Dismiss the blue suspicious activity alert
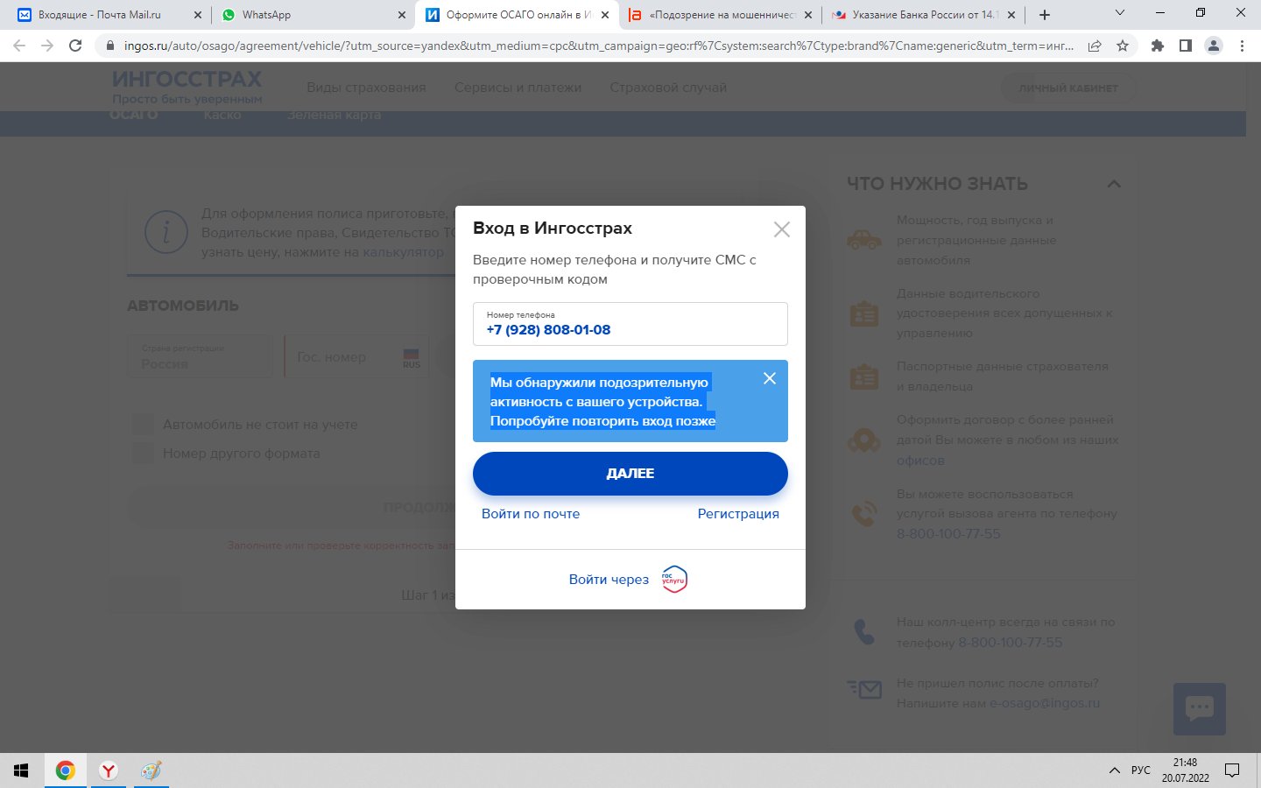The image size is (1261, 788). [x=770, y=378]
